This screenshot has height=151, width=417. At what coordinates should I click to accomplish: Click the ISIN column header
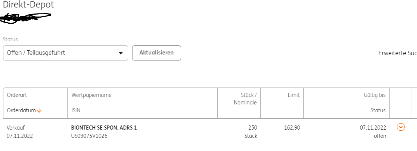pyautogui.click(x=77, y=110)
